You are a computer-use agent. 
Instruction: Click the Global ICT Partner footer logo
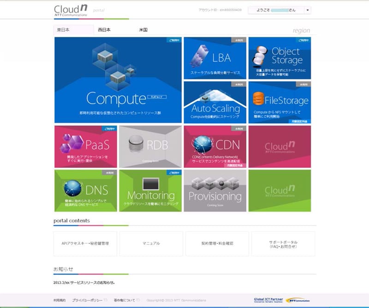click(268, 300)
